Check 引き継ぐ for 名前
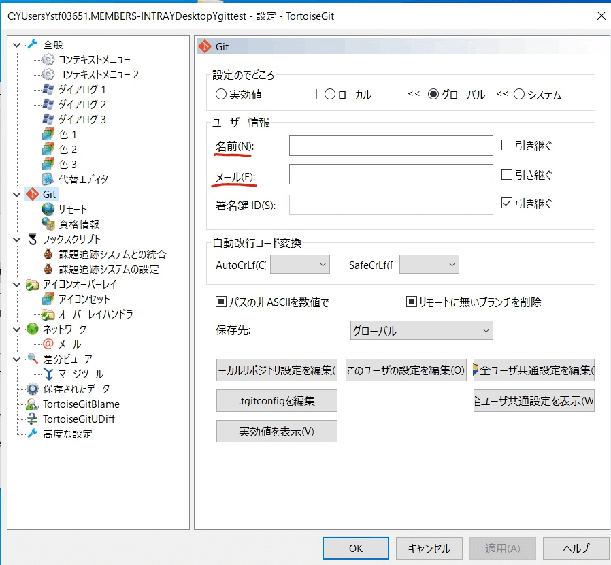 pyautogui.click(x=507, y=145)
